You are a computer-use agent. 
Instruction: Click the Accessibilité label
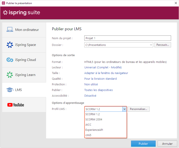[60, 96]
